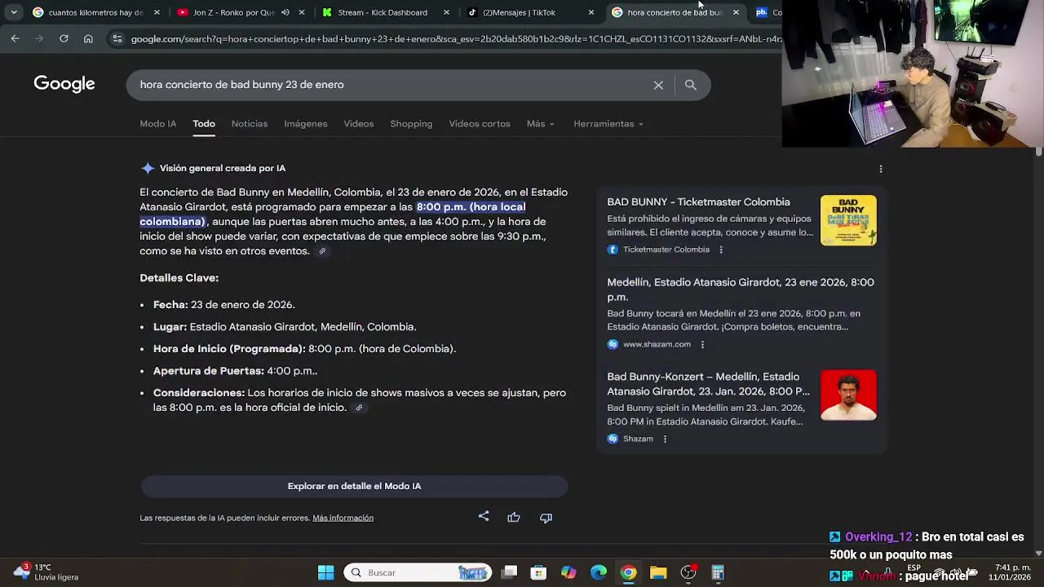Viewport: 1044px width, 587px height.
Task: Select the Shopping search tab
Action: coord(411,124)
